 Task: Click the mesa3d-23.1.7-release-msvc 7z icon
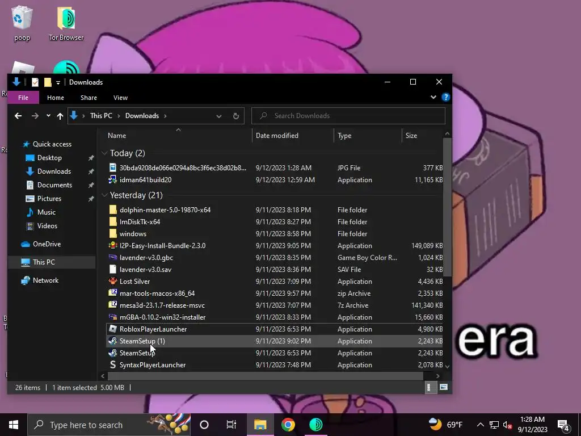coord(113,305)
